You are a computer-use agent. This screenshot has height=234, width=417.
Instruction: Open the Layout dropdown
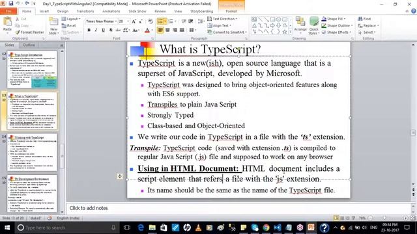[71, 19]
